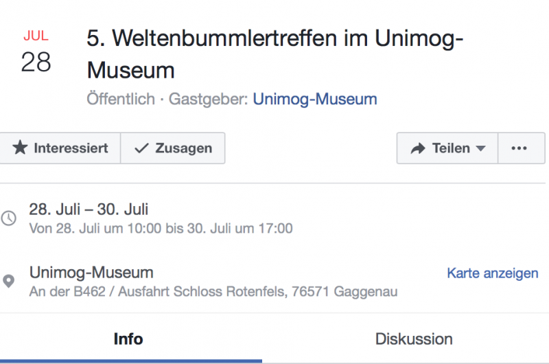
Task: Click the Öffentlich privacy label
Action: [x=121, y=99]
